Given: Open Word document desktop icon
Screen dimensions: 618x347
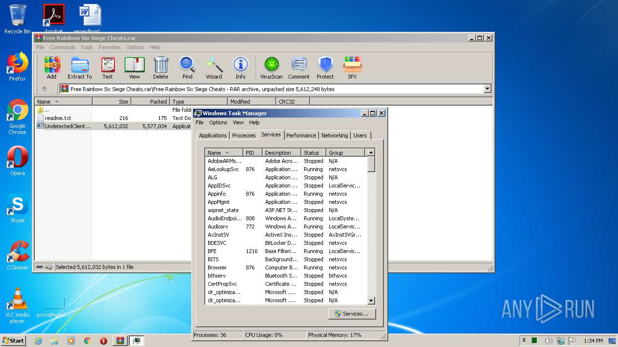Looking at the screenshot, I should (x=90, y=19).
